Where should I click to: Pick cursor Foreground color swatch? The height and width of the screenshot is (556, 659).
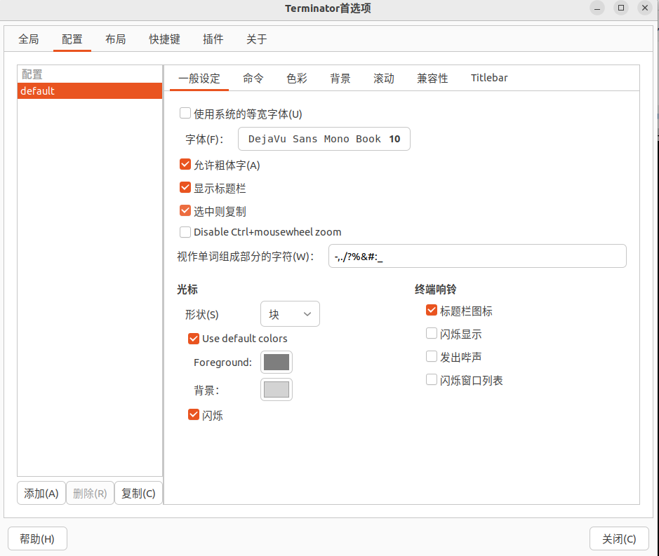[x=277, y=362]
